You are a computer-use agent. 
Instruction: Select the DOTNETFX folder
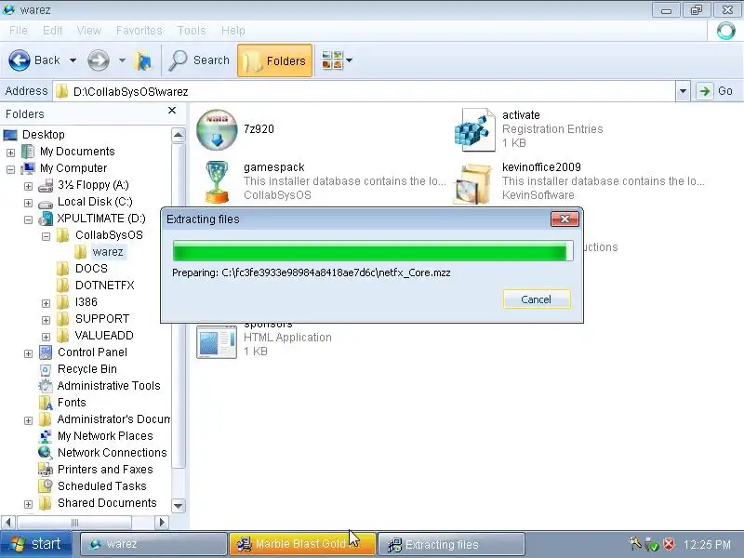tap(104, 286)
